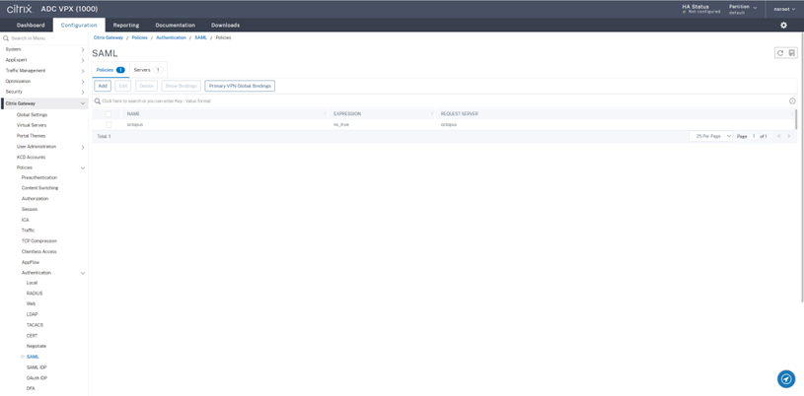Expand the Optimization section
This screenshot has height=396, width=804.
click(83, 82)
